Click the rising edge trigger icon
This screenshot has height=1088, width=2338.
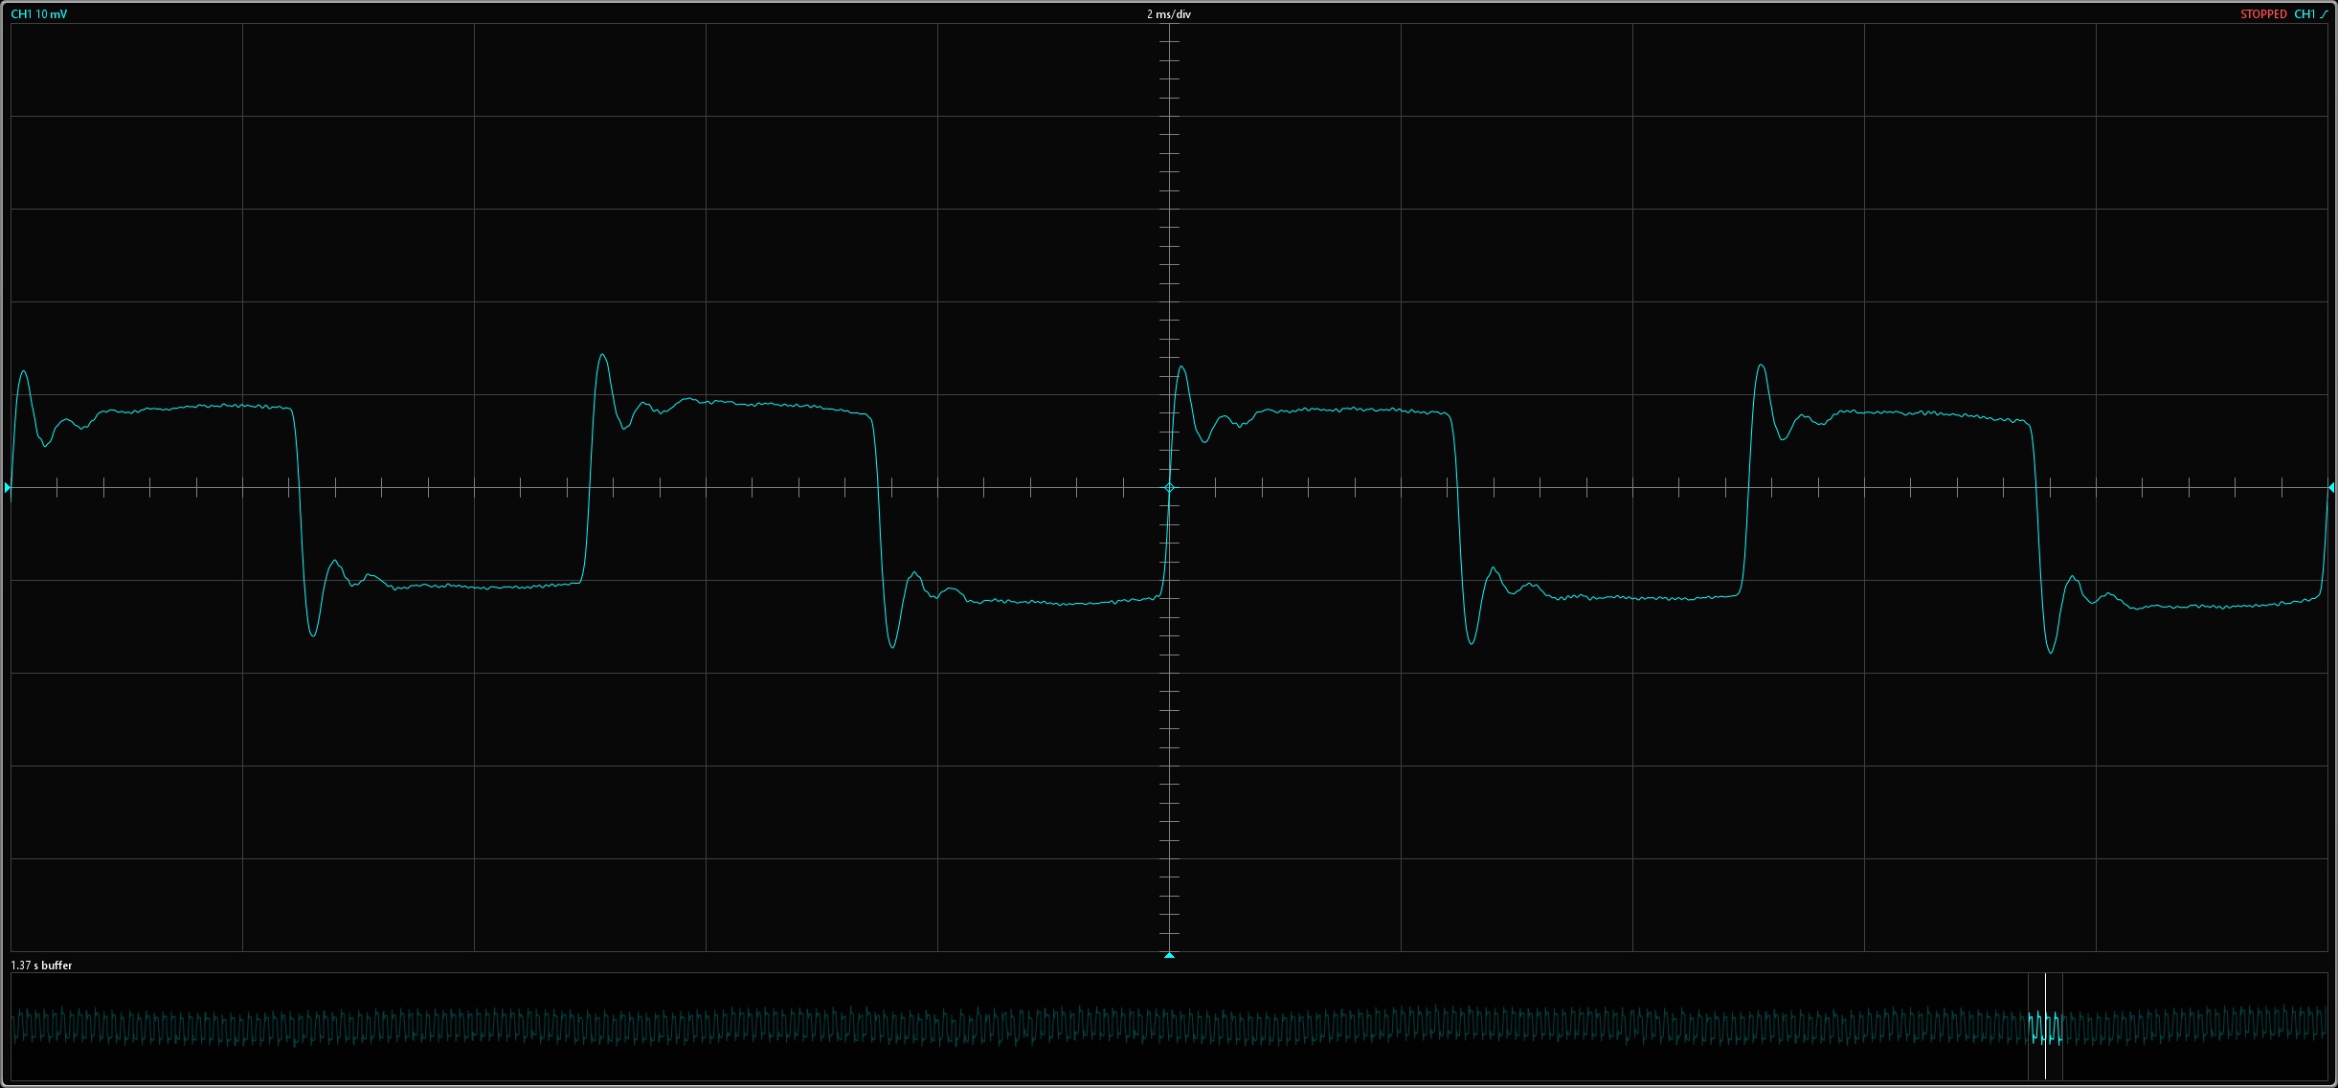[2324, 14]
